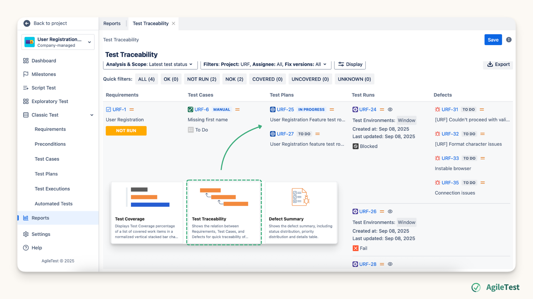This screenshot has width=533, height=299.
Task: Click the bug icon beside URF-31
Action: [x=438, y=109]
